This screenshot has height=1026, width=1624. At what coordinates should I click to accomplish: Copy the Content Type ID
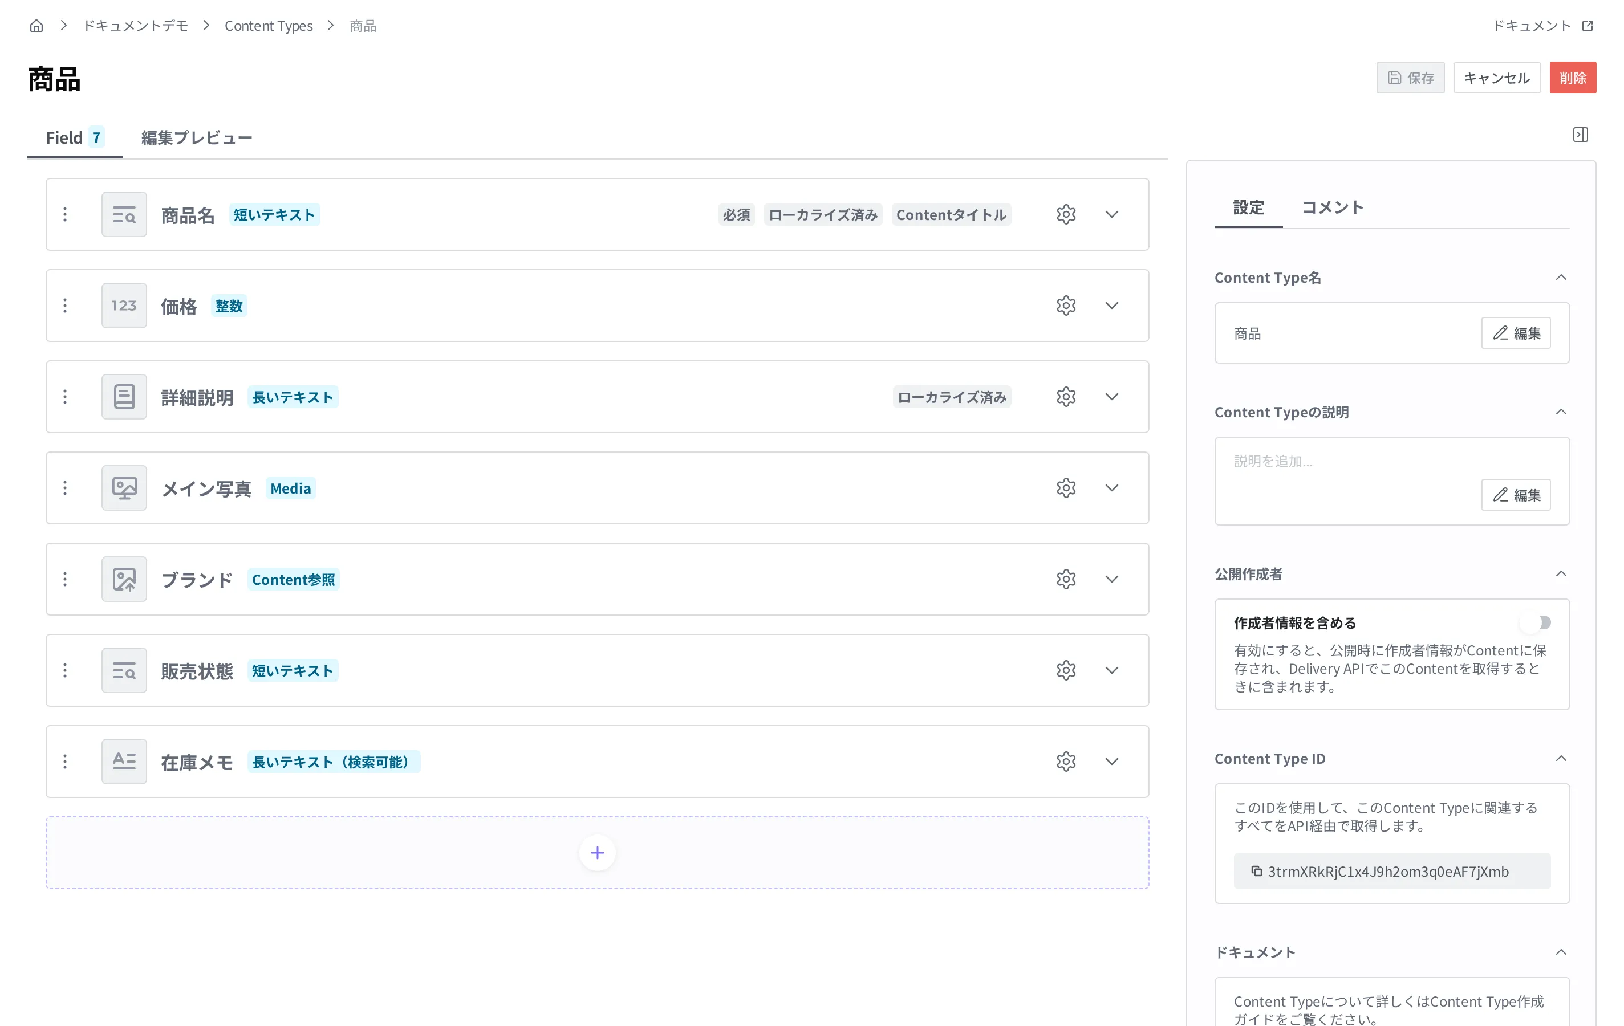[x=1256, y=871]
